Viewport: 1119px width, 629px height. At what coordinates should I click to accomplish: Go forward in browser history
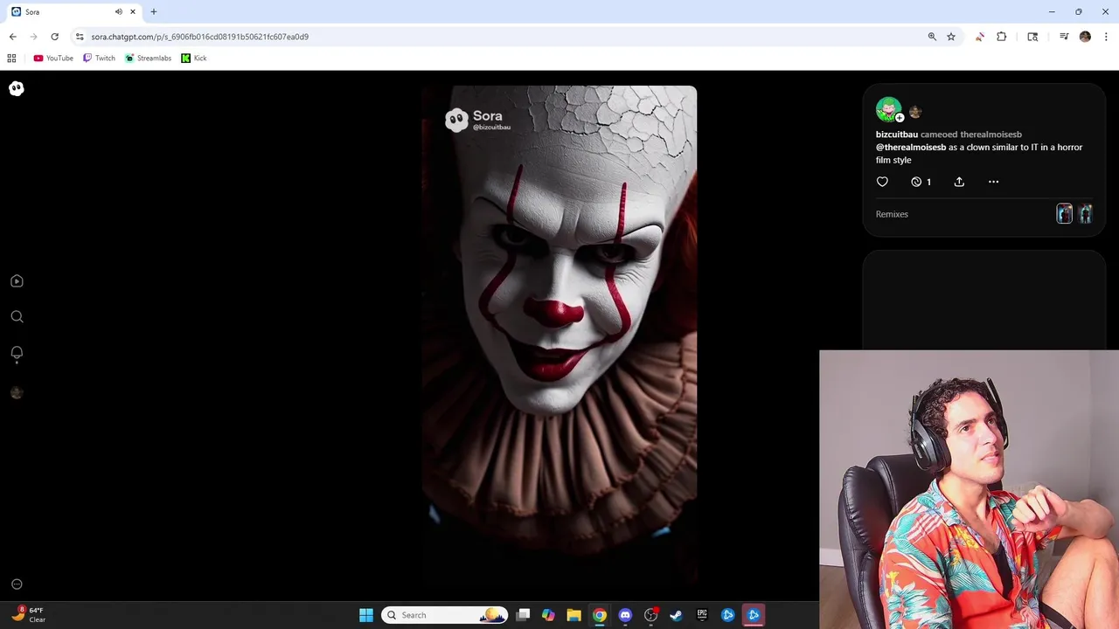tap(33, 37)
